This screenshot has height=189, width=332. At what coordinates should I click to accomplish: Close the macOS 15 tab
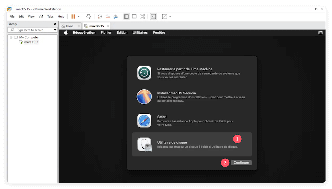click(108, 26)
